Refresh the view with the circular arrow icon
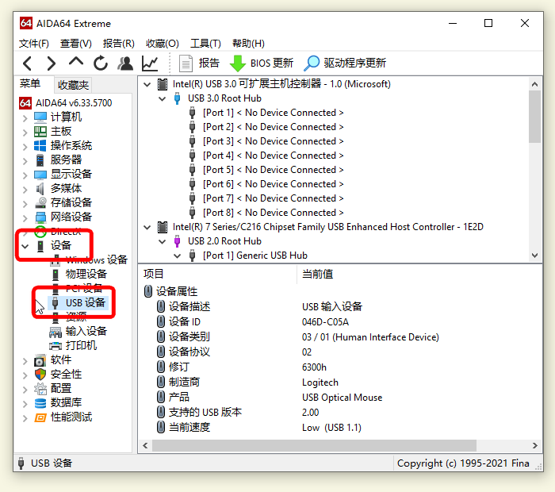Screen dimensions: 555x492 coord(101,63)
